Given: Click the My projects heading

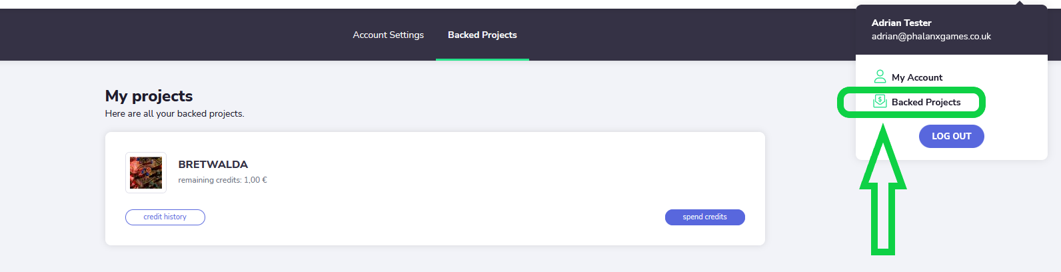Looking at the screenshot, I should pos(149,96).
